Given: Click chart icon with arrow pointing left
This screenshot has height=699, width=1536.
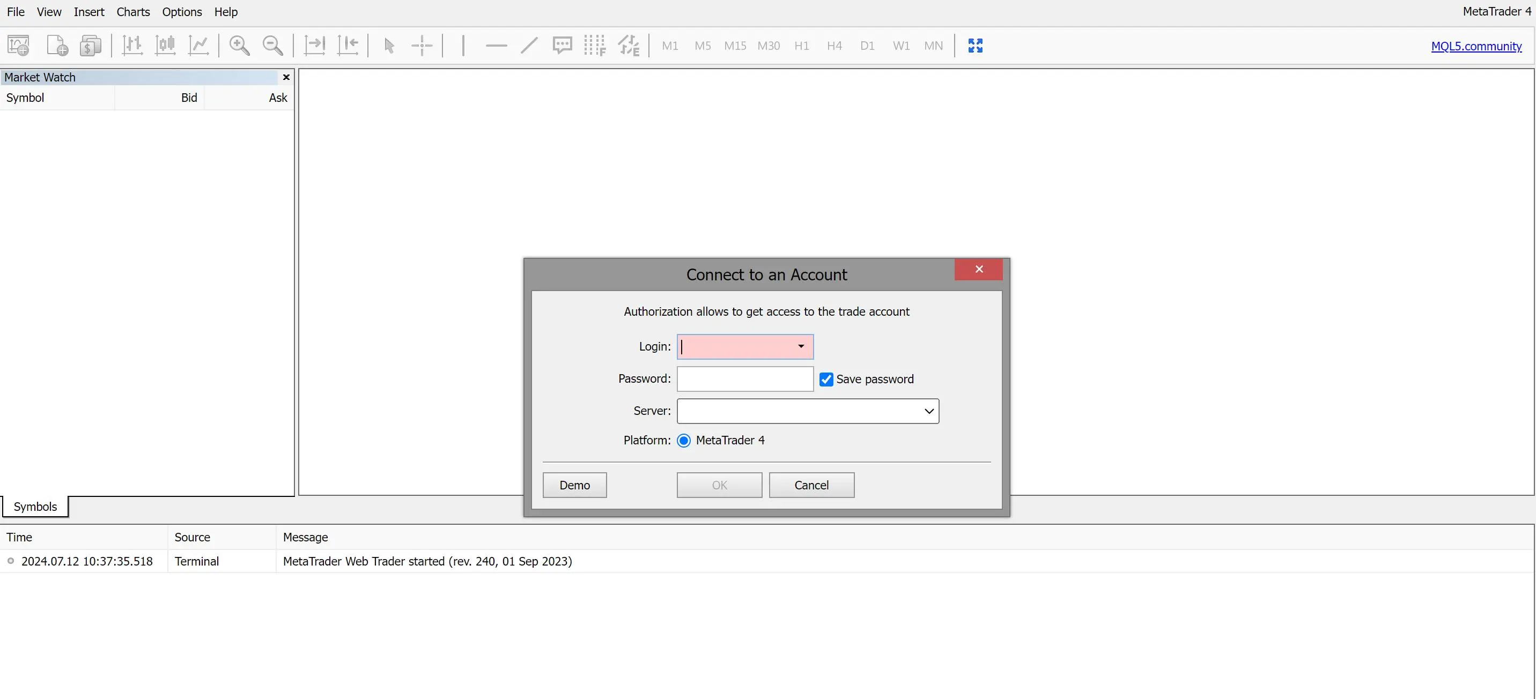Looking at the screenshot, I should click(x=348, y=46).
